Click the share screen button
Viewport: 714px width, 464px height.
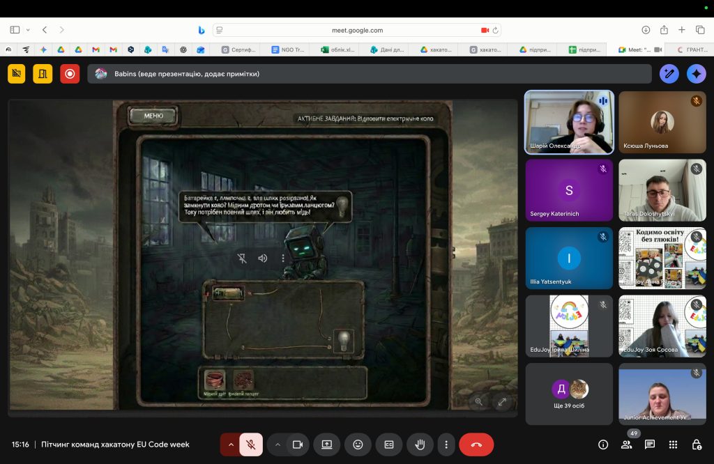coord(326,444)
